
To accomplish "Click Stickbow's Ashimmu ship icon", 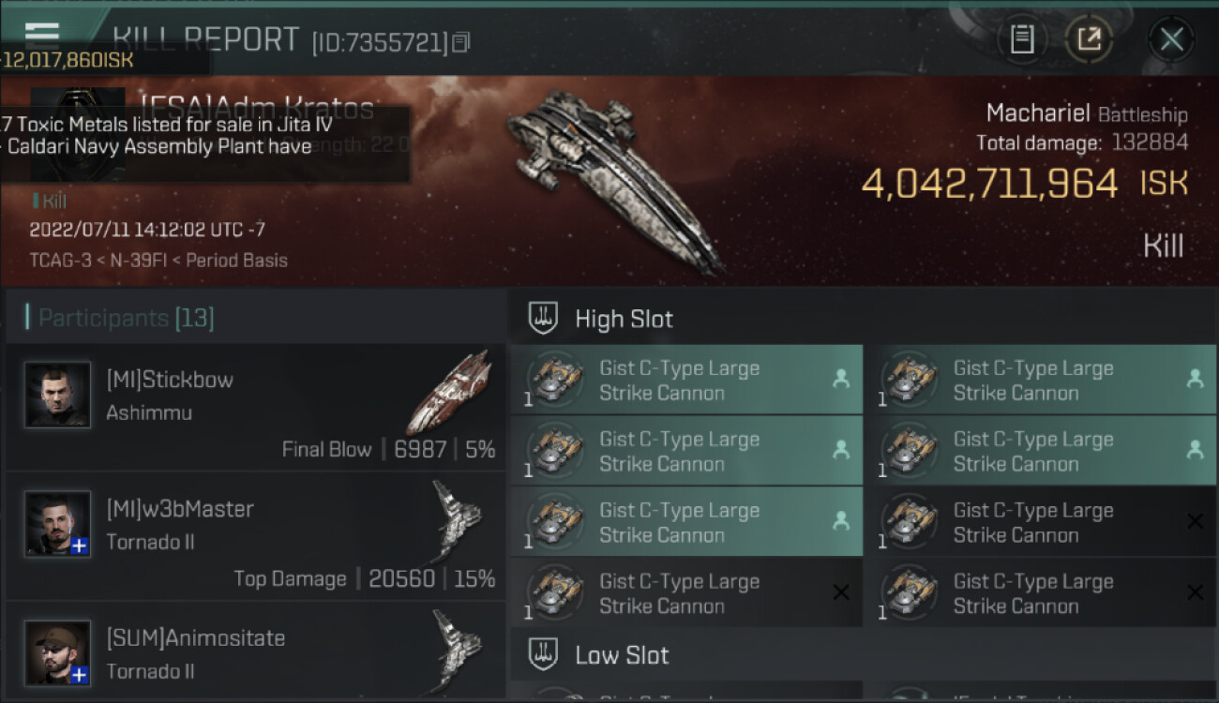I will click(451, 392).
